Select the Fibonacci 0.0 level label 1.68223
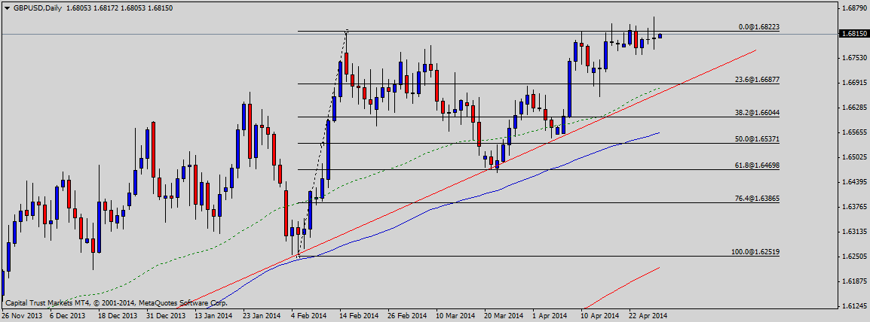Image resolution: width=870 pixels, height=322 pixels. coord(758,27)
